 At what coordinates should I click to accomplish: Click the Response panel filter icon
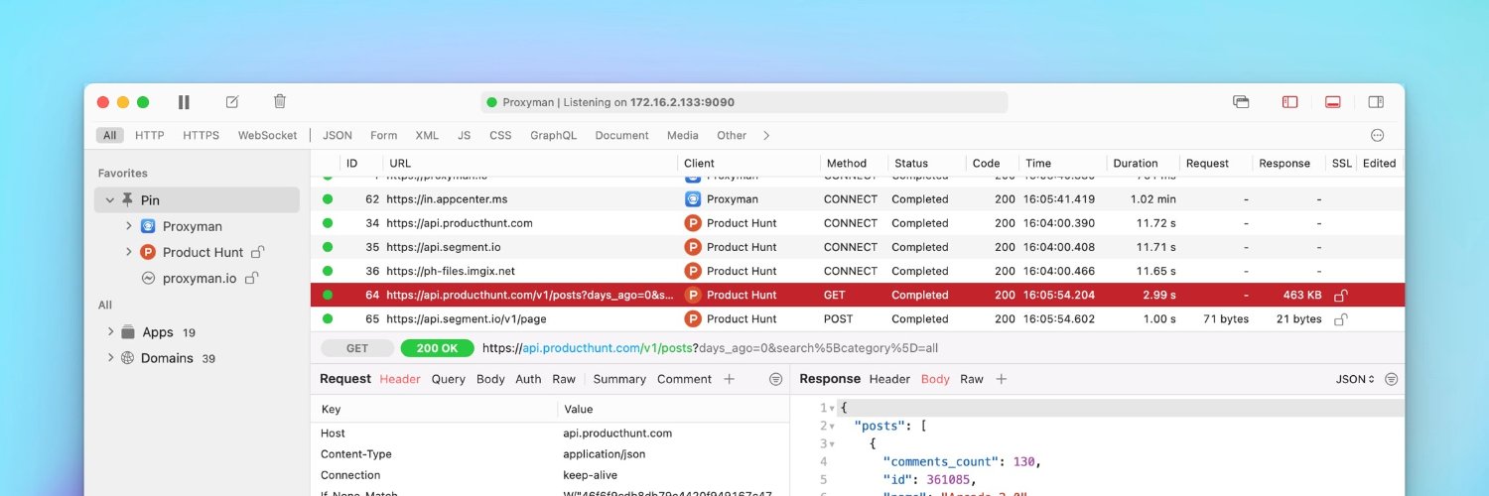[1392, 379]
